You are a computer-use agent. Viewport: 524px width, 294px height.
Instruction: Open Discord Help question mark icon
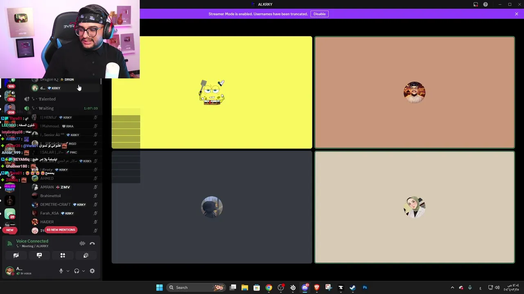486,4
